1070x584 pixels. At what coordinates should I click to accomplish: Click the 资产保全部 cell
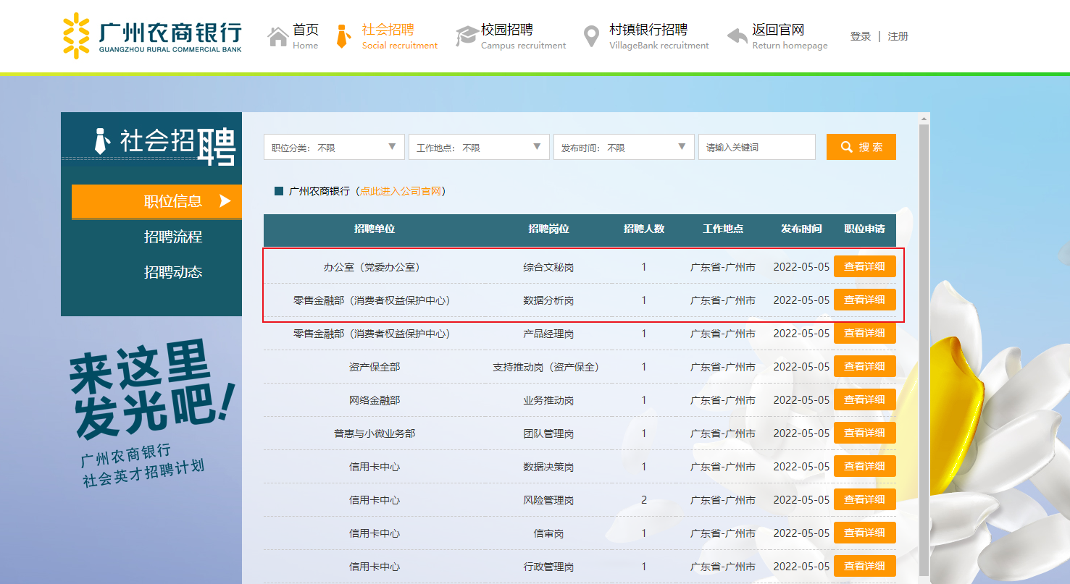click(x=375, y=367)
